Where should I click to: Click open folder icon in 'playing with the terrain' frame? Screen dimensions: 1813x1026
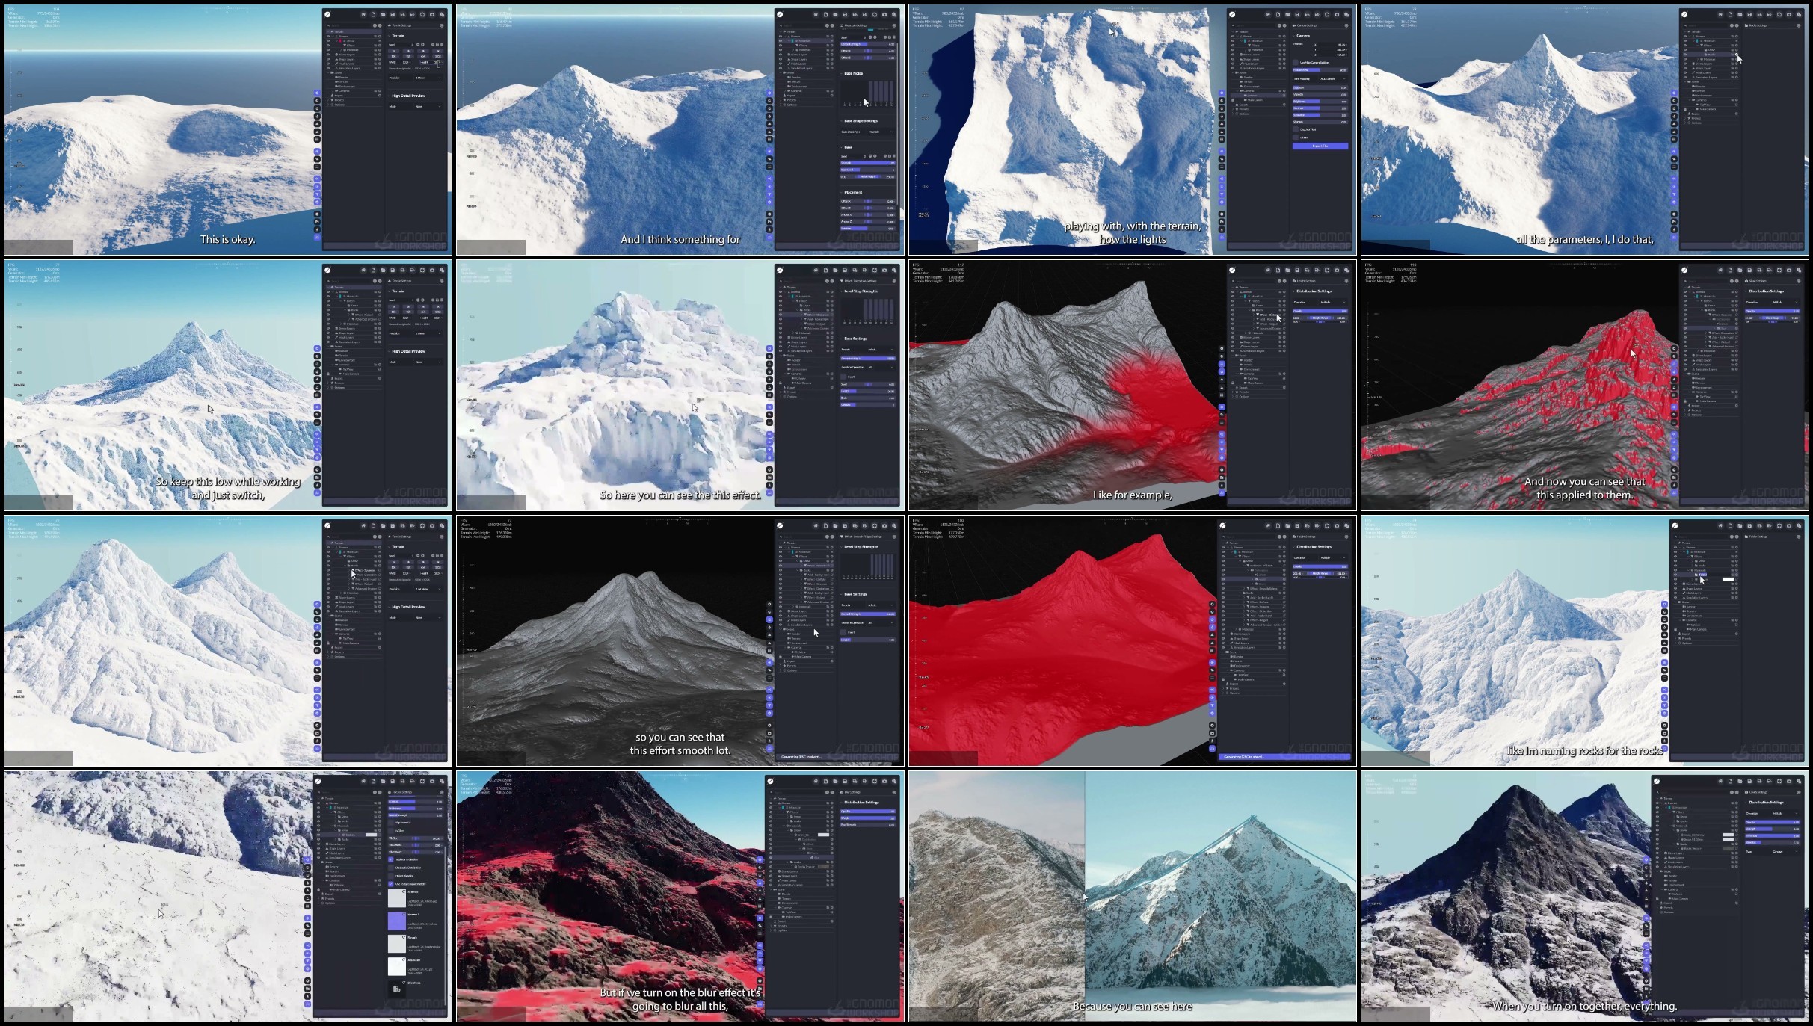(x=1287, y=14)
